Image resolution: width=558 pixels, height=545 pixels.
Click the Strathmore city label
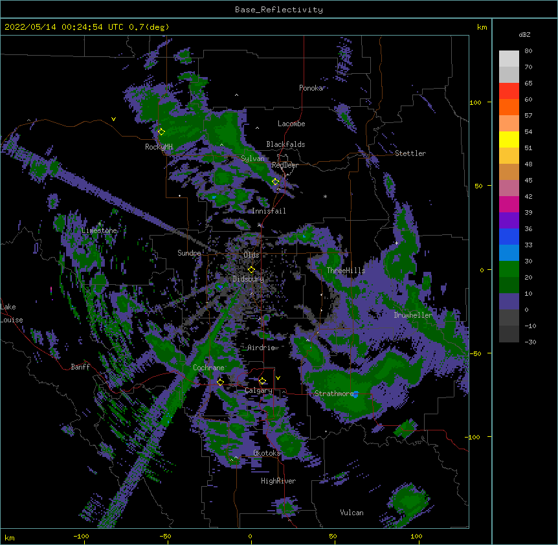point(334,394)
